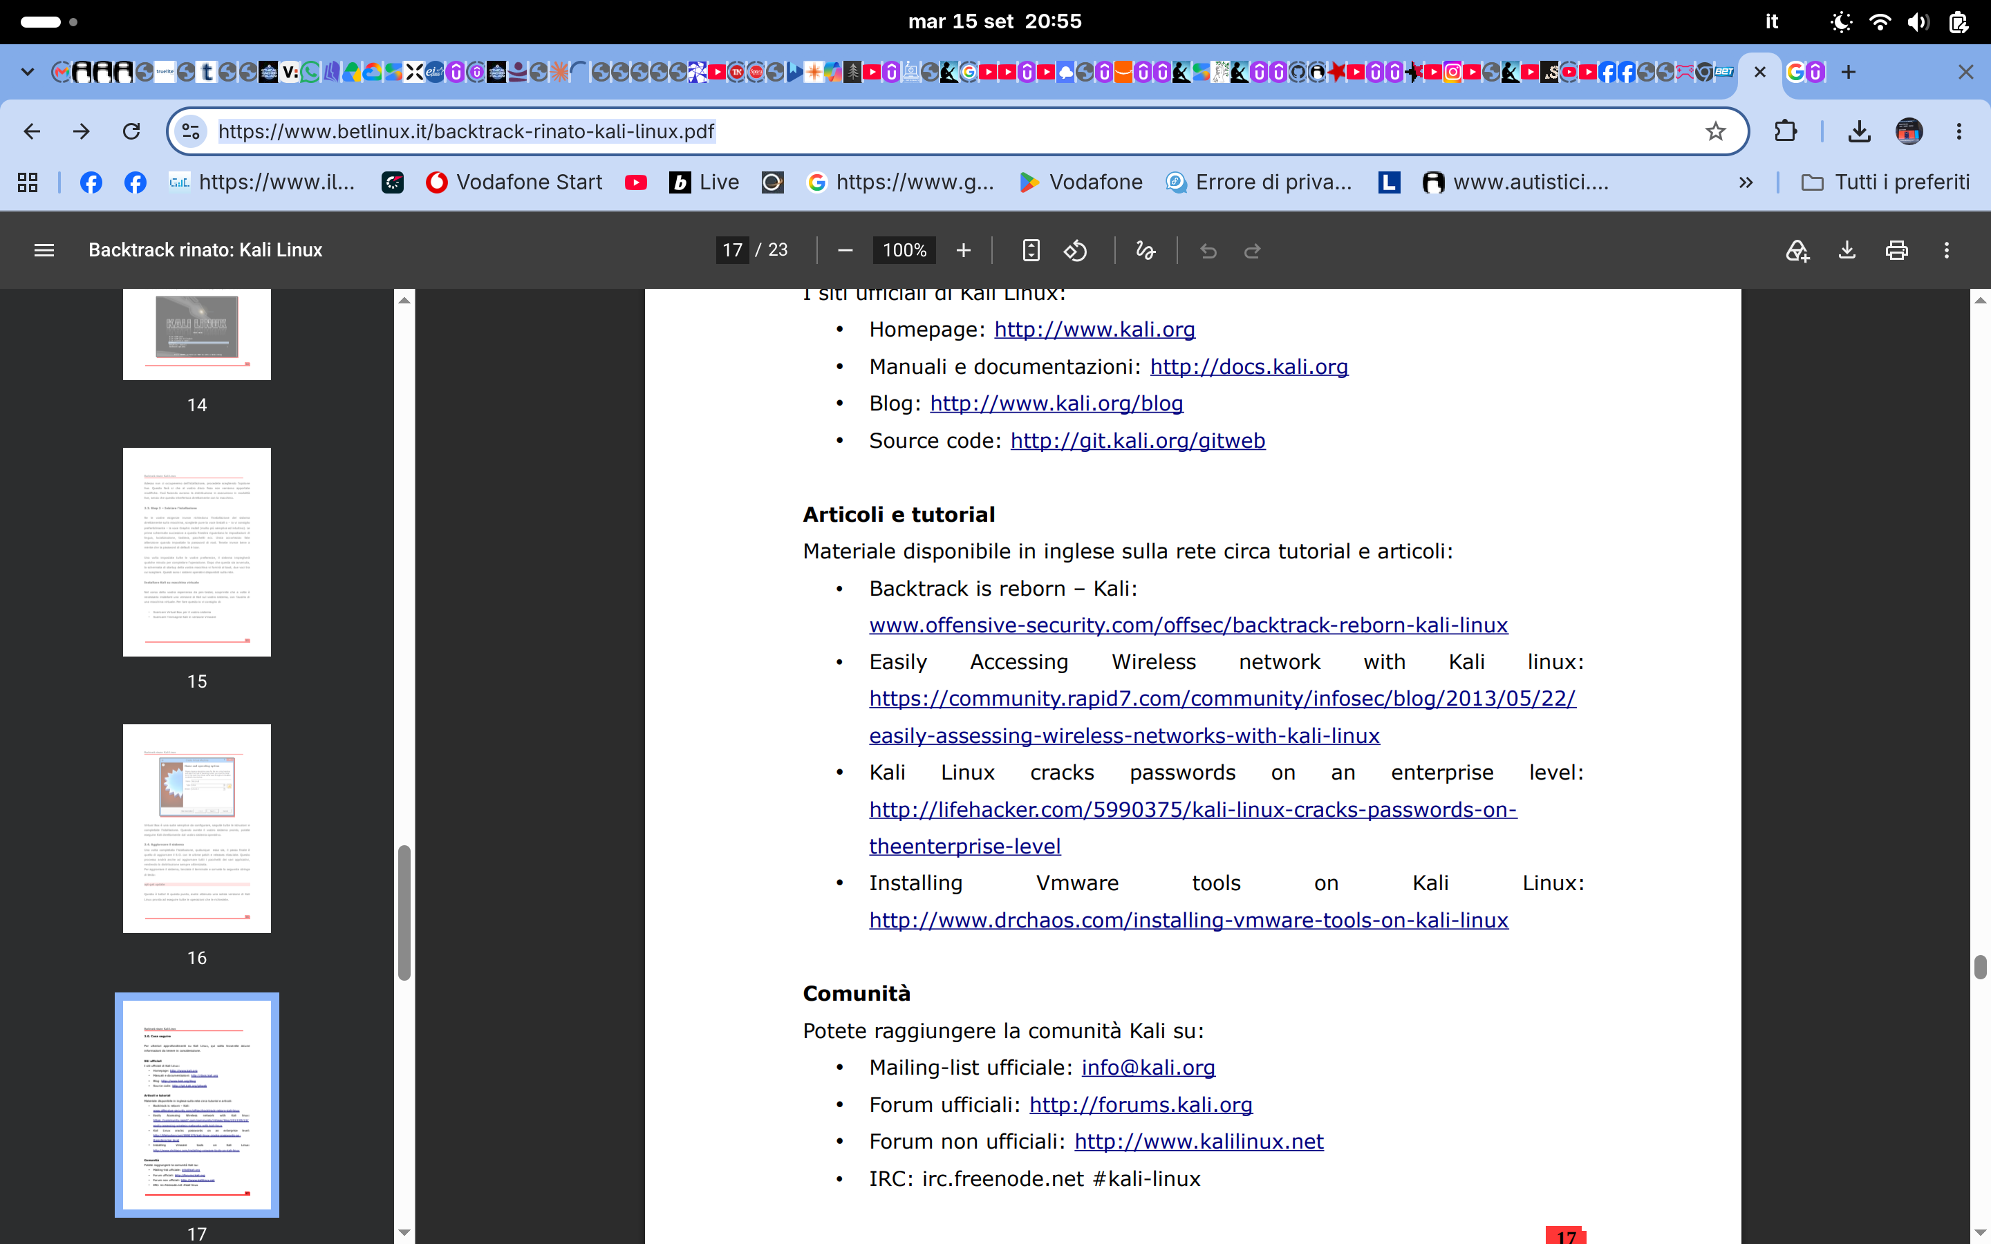Rotate the PDF counterclockwise
This screenshot has width=1991, height=1244.
[x=1076, y=250]
